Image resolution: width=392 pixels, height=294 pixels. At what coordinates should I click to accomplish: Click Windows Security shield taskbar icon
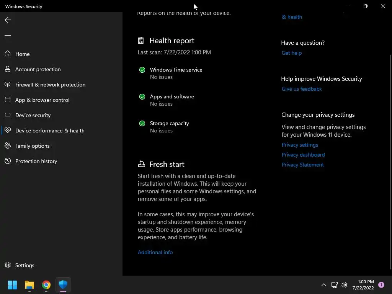[x=63, y=284]
